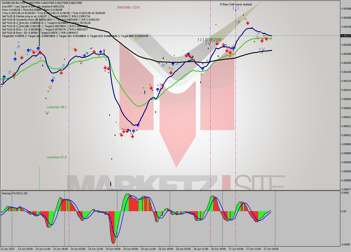Click the '17 Jun 11:00' time label
The width and height of the screenshot is (351, 252).
254,249
